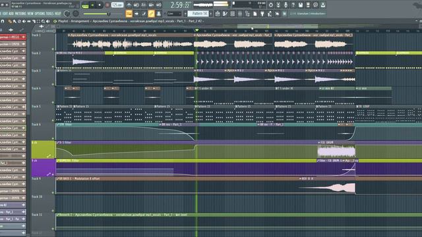
Task: Open the VIEW menu
Action: tap(30, 13)
